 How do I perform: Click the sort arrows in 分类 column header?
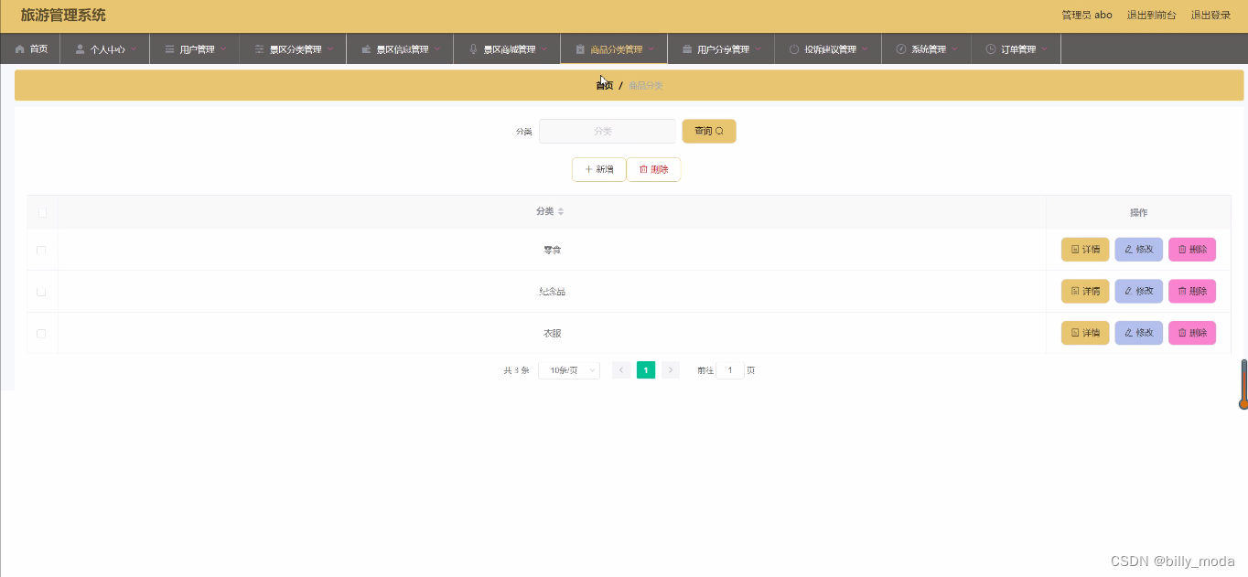point(561,211)
